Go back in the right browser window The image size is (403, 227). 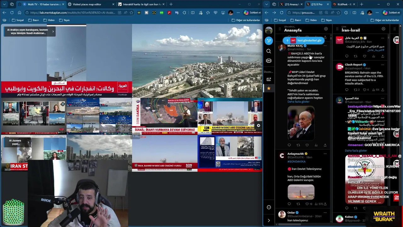point(267,13)
